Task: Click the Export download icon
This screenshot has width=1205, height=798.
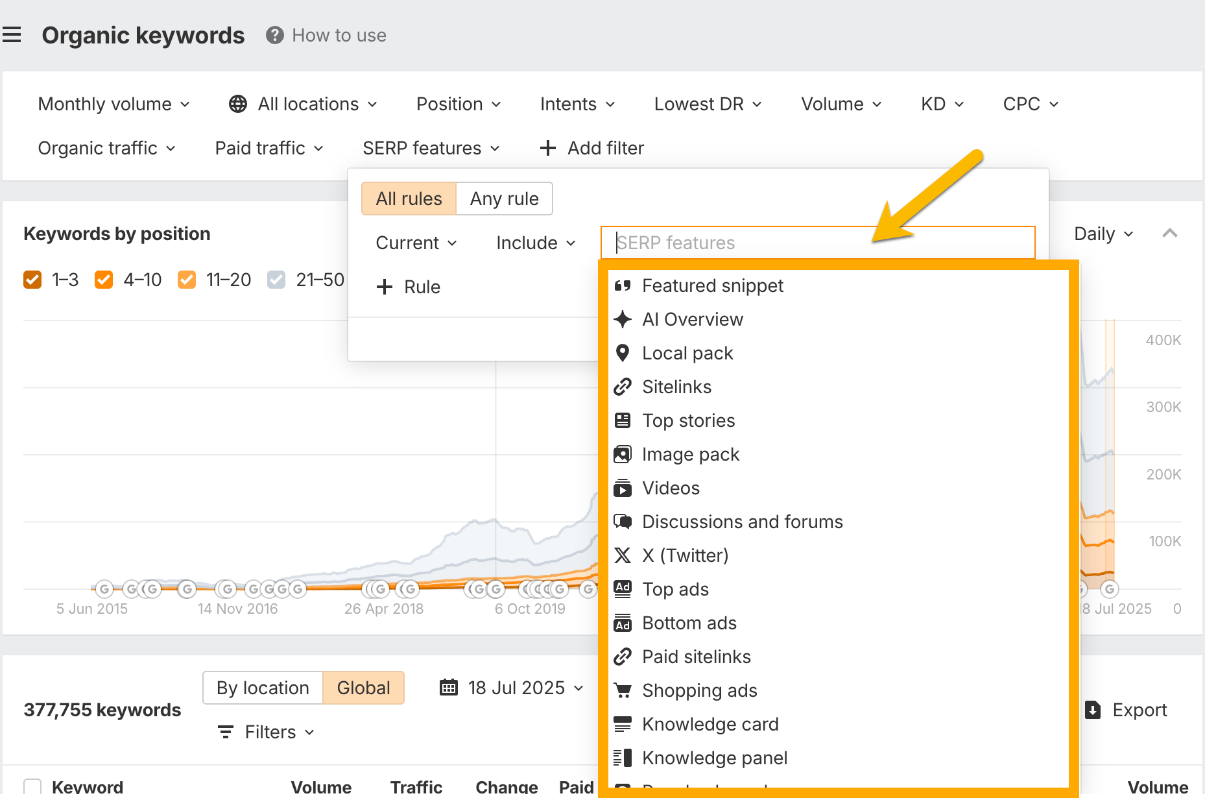Action: click(x=1093, y=710)
